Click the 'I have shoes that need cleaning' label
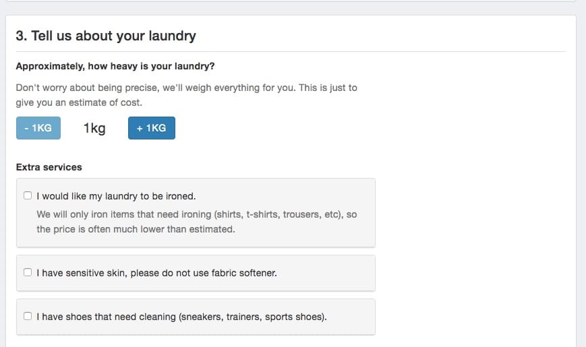 point(108,316)
